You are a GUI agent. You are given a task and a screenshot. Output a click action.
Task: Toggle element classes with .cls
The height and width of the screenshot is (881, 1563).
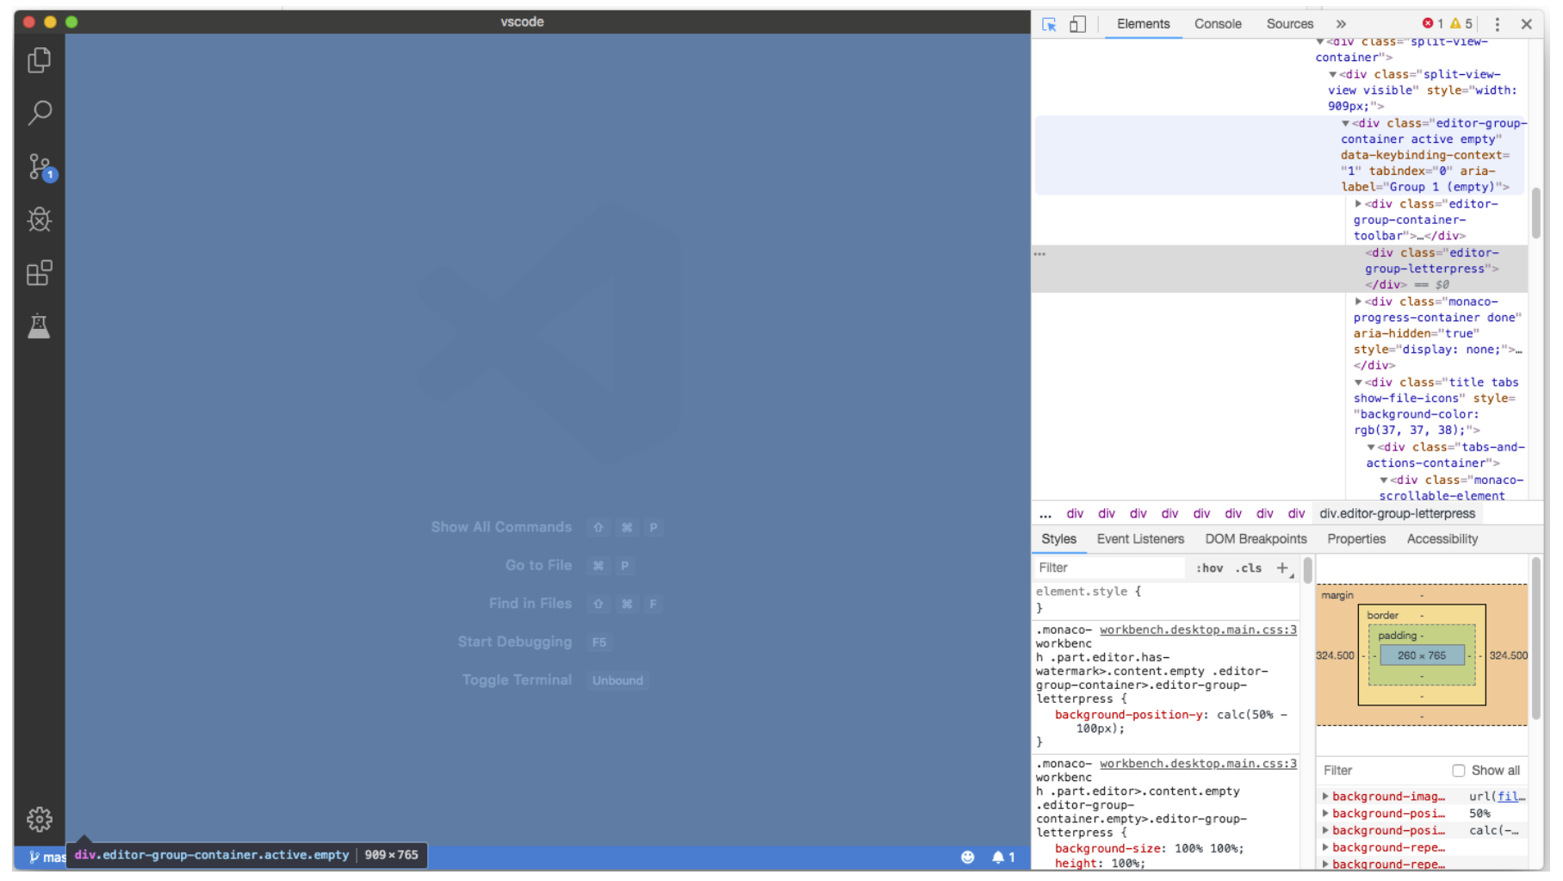click(x=1249, y=568)
